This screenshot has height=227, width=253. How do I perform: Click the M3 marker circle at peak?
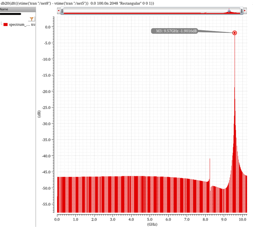pyautogui.click(x=234, y=33)
